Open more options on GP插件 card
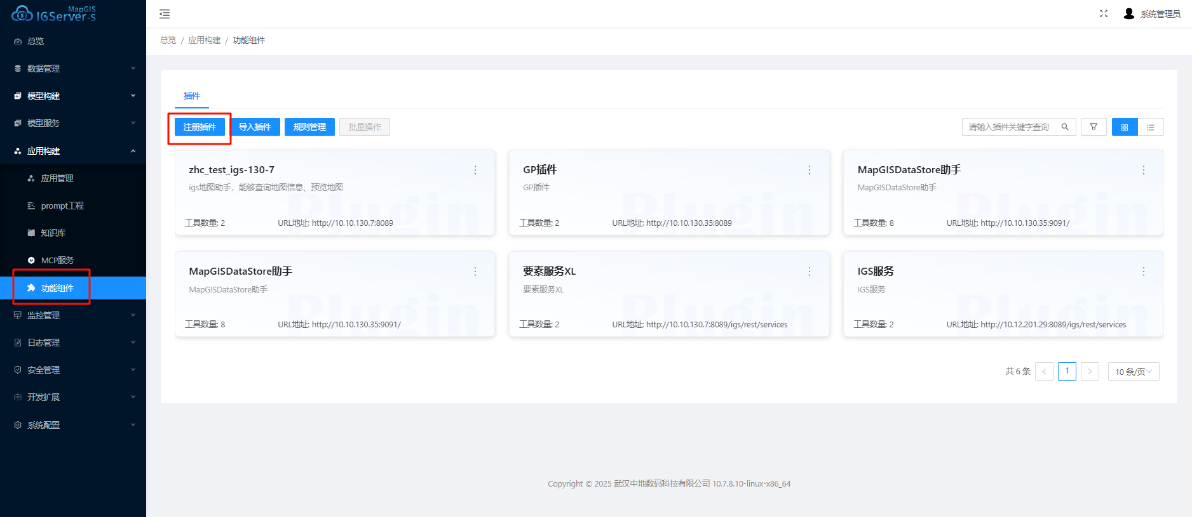 pyautogui.click(x=809, y=170)
